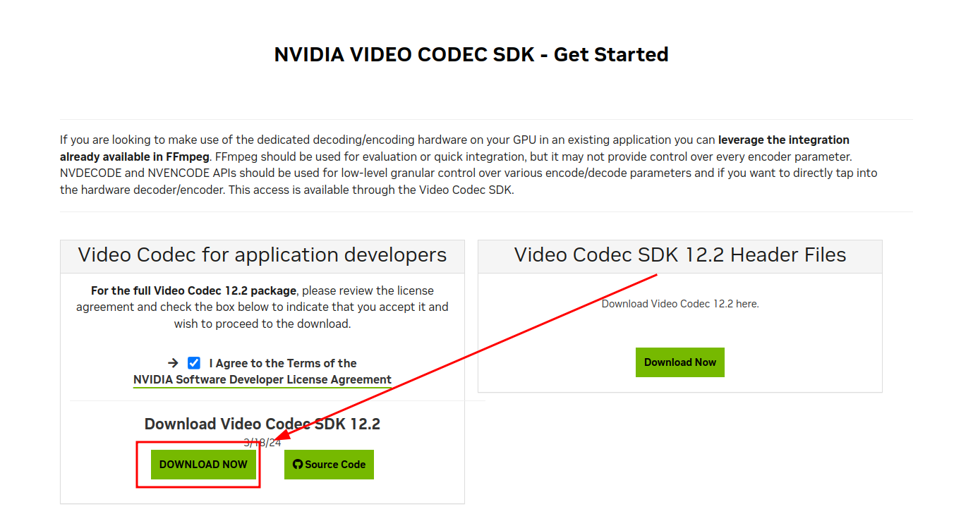This screenshot has height=521, width=961.
Task: Click the NVIDIA VIDEO CODEC SDK - Get Started heading
Action: pos(471,54)
